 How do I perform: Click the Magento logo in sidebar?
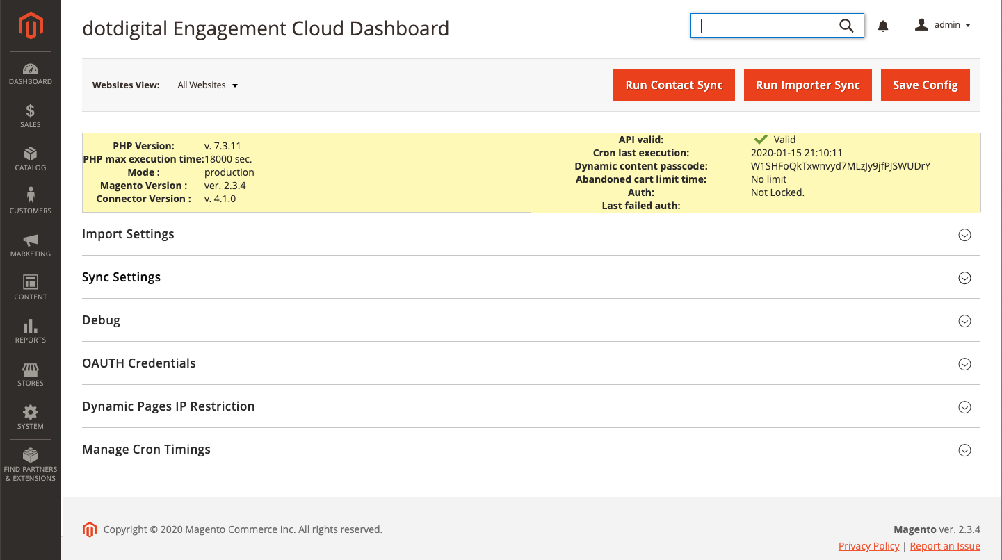31,26
